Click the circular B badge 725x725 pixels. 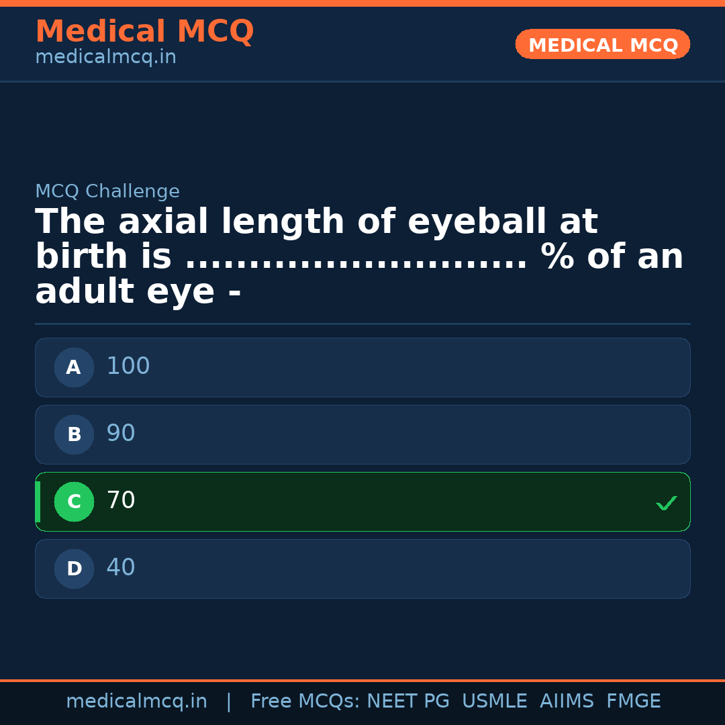[x=74, y=434]
